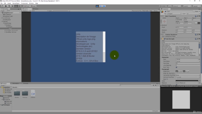Open the Font Style dropdown
202x114 pixels.
click(x=188, y=61)
